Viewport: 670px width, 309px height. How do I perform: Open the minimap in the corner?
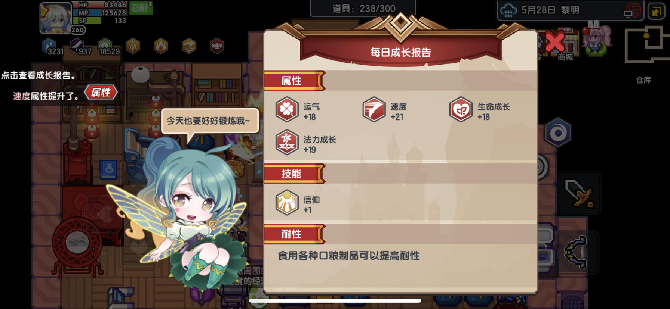pos(647,43)
